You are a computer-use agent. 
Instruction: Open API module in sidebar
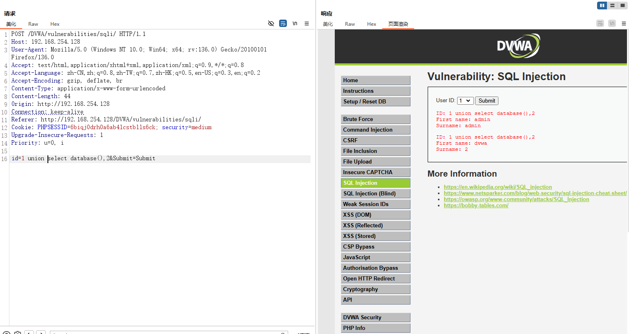[x=376, y=300]
